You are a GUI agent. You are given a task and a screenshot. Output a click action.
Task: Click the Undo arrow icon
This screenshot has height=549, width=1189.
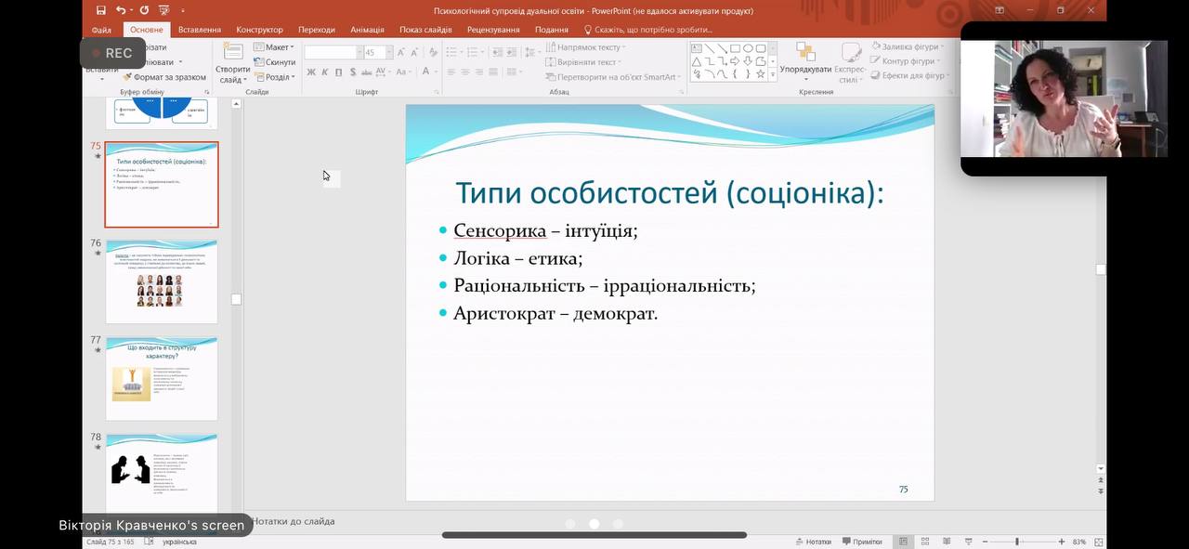121,11
